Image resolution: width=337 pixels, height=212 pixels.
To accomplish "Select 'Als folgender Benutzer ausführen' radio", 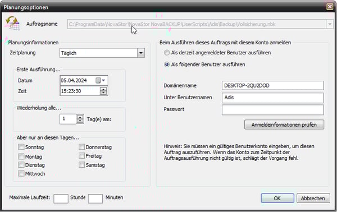I will pos(167,64).
